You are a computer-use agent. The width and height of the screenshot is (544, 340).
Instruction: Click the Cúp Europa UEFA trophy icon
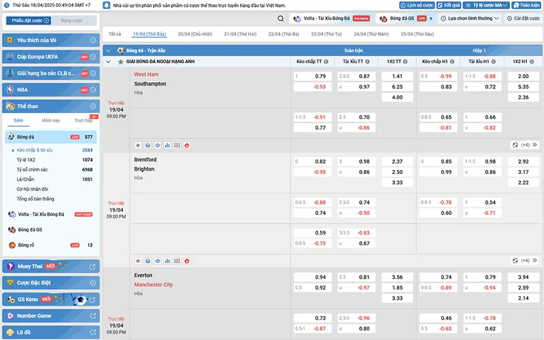(10, 56)
